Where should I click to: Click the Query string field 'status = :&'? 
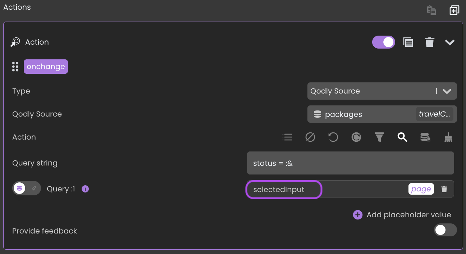pyautogui.click(x=350, y=163)
